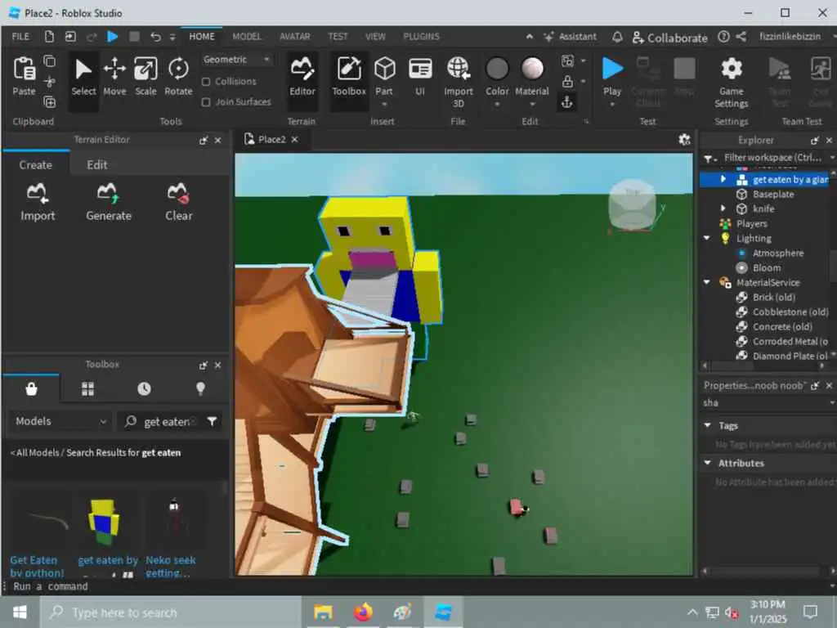Open the TEST ribbon tab
The height and width of the screenshot is (628, 837).
click(338, 36)
